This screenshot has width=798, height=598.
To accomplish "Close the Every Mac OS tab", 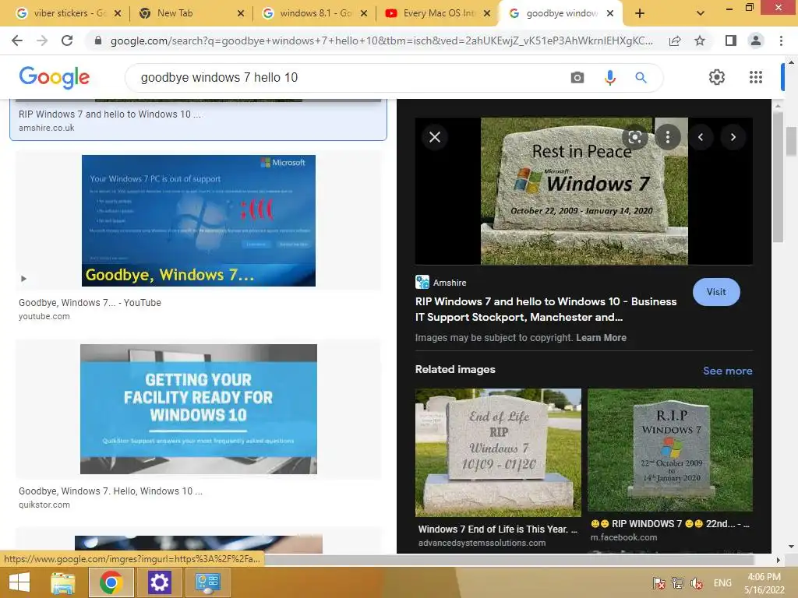I will (487, 13).
